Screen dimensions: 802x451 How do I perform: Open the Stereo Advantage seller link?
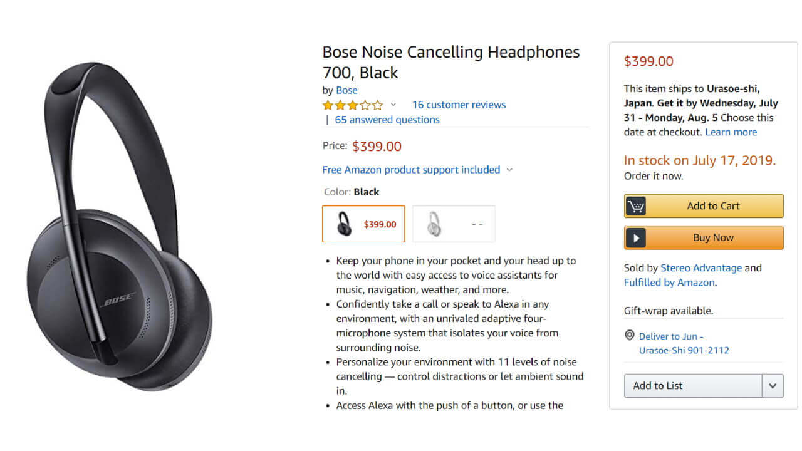(701, 268)
